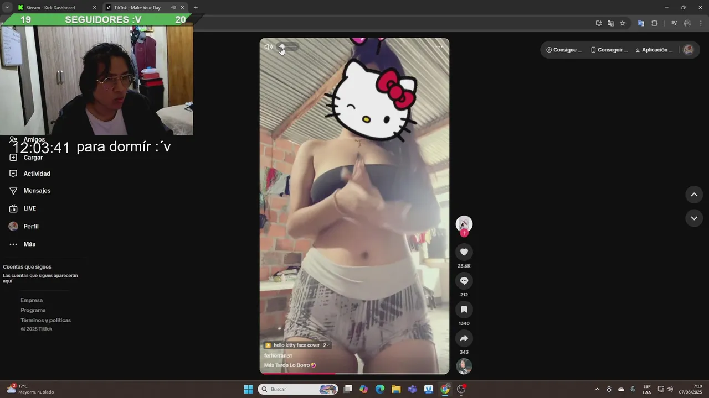Show hidden system tray icons
Image resolution: width=709 pixels, height=398 pixels.
pyautogui.click(x=597, y=389)
